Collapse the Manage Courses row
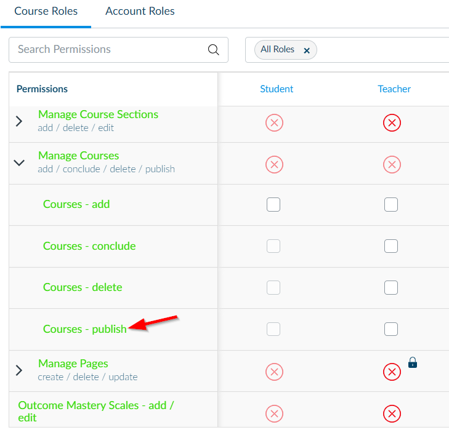 pyautogui.click(x=19, y=162)
